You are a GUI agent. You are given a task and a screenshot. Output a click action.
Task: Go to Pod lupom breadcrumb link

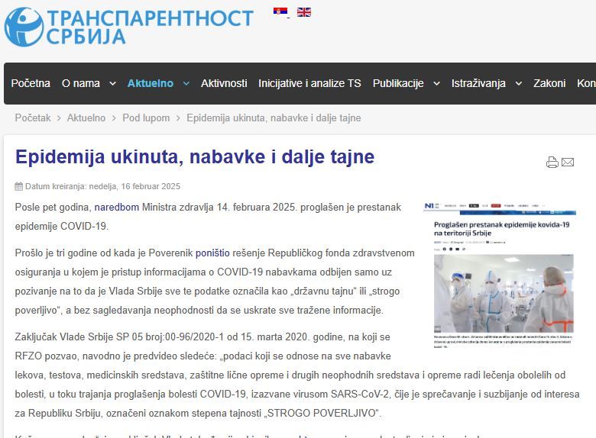click(146, 118)
